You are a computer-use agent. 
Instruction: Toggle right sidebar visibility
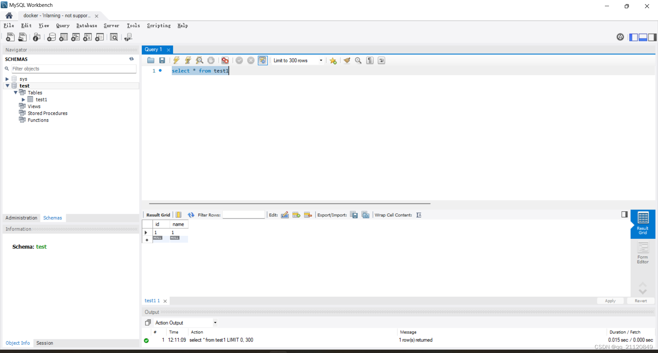652,37
